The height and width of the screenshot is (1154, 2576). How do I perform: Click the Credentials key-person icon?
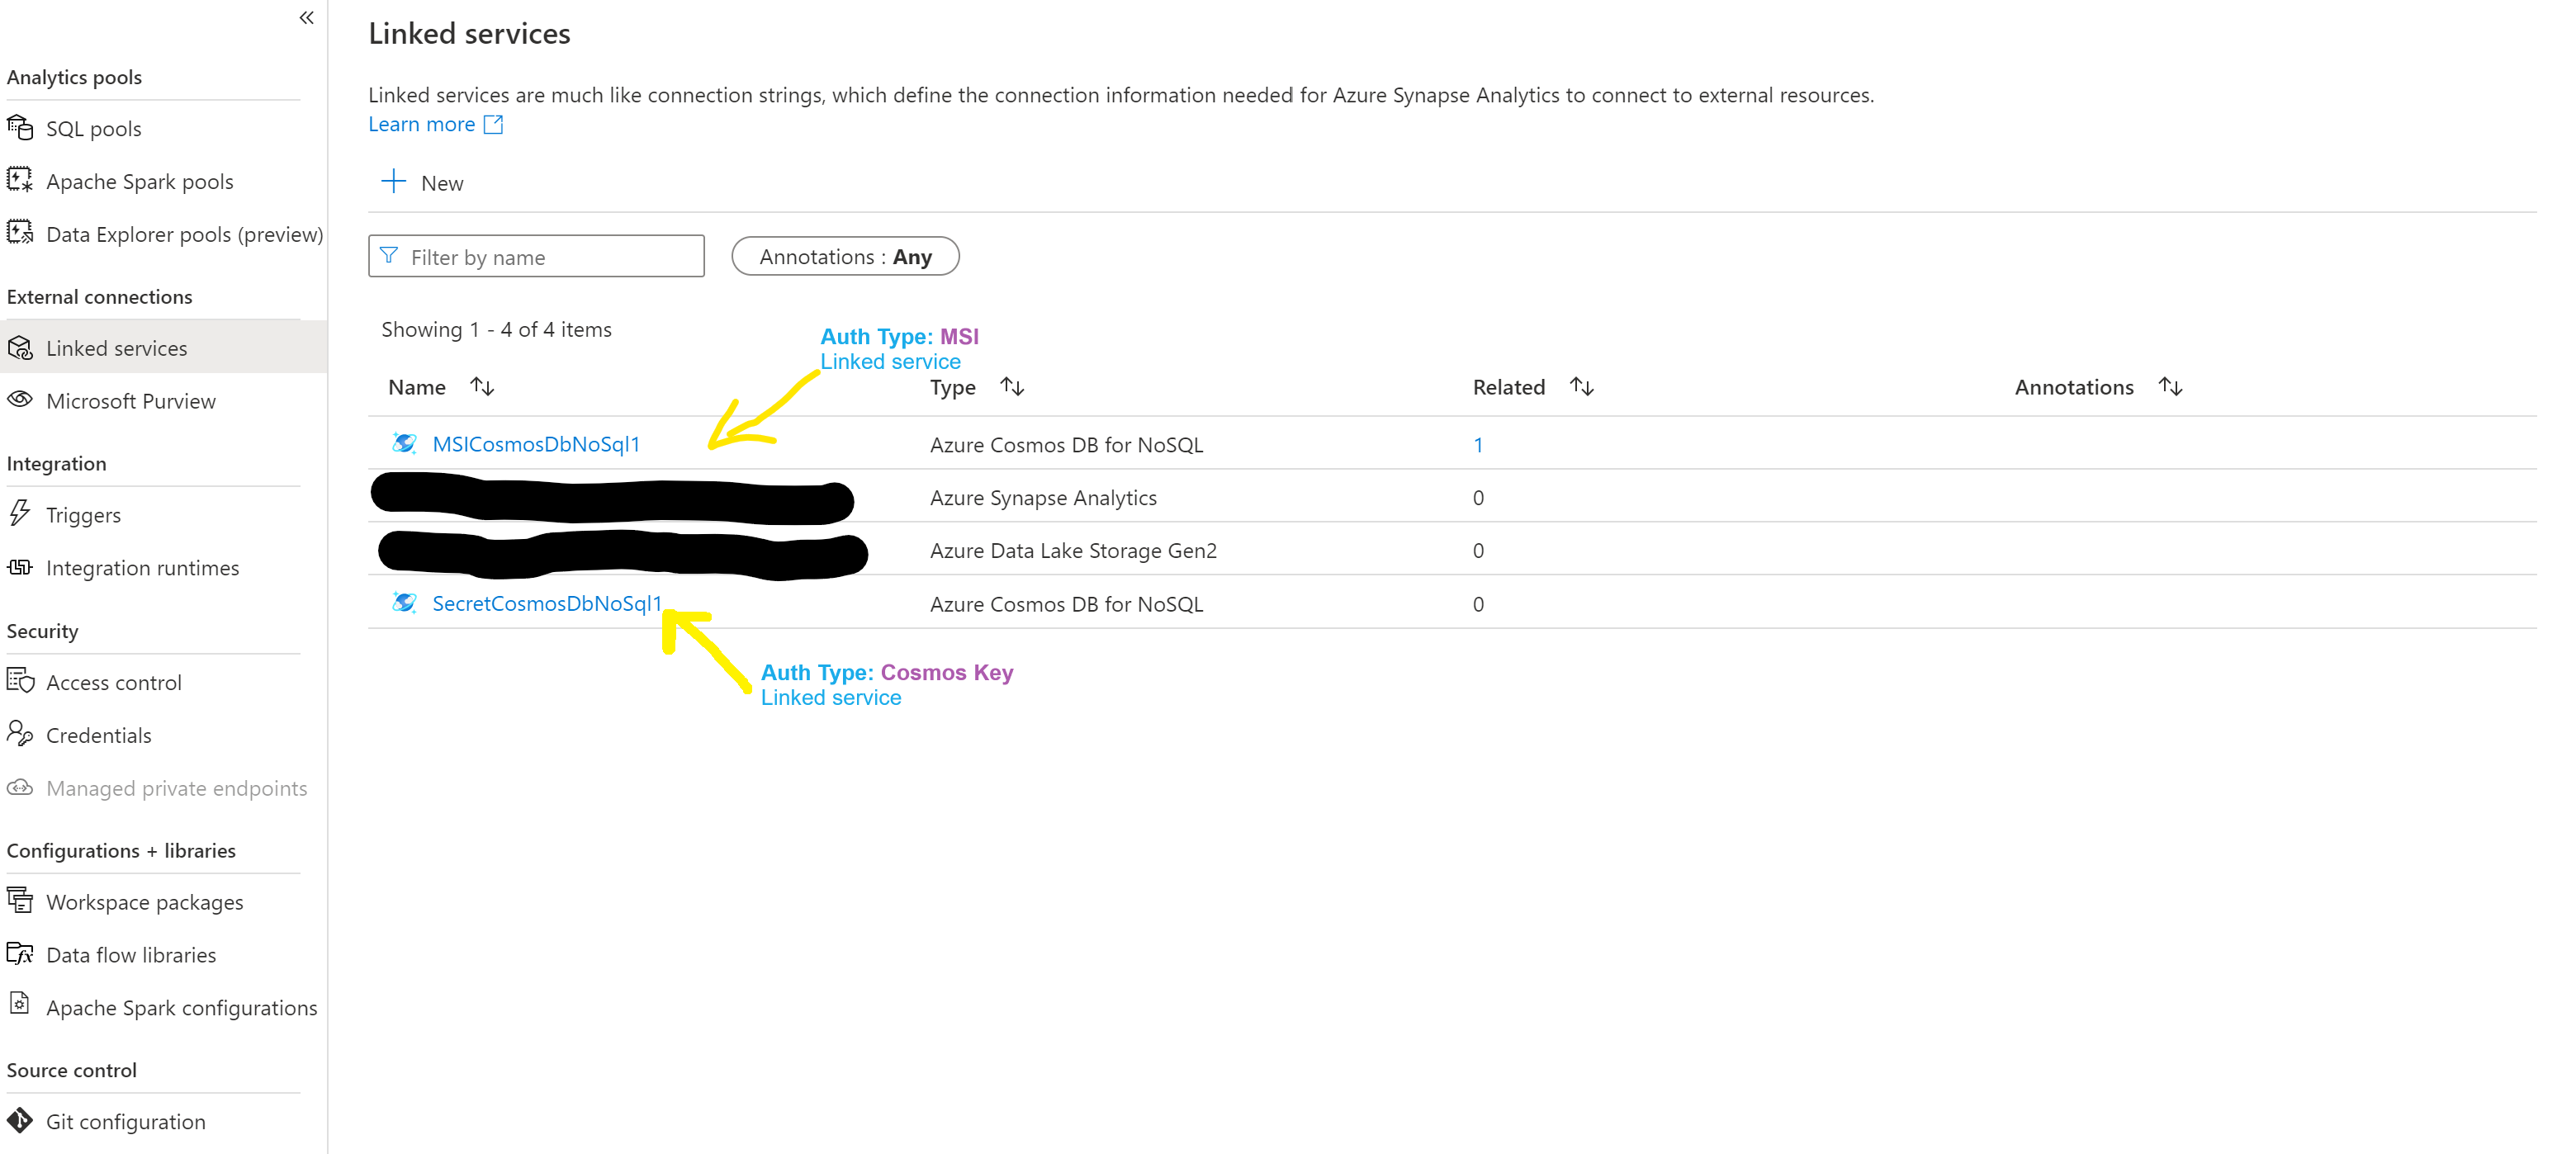[20, 734]
